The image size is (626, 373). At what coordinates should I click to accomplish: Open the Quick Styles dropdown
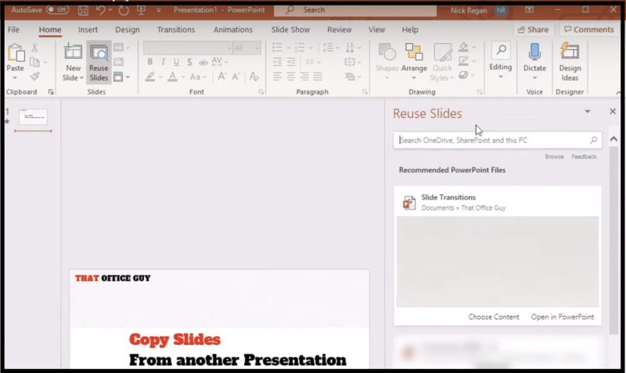tap(442, 62)
